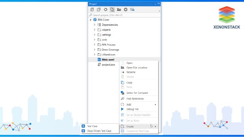Select the Main.xaml file
244x137 pixels.
(x=108, y=60)
